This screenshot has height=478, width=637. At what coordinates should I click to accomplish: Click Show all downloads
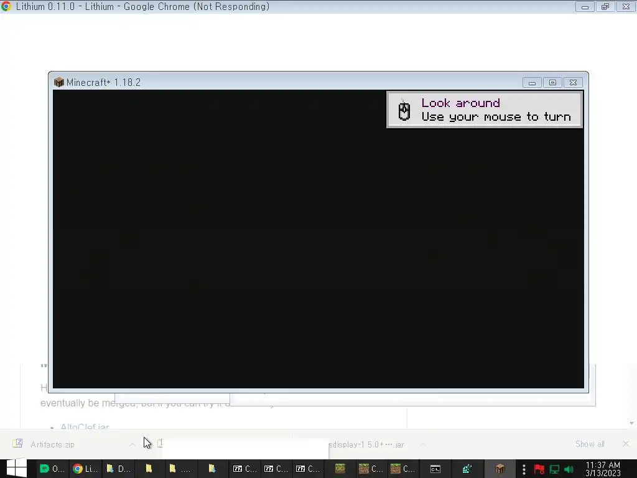(590, 444)
